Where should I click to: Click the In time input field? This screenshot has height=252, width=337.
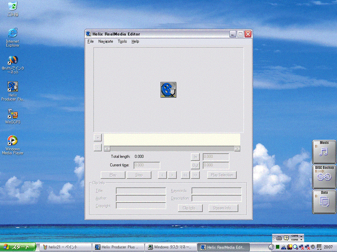(x=216, y=157)
